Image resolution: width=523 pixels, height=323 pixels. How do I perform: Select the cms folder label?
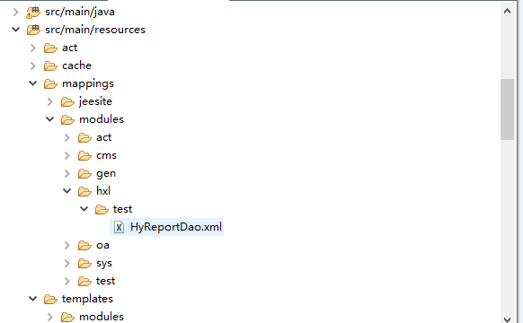106,155
